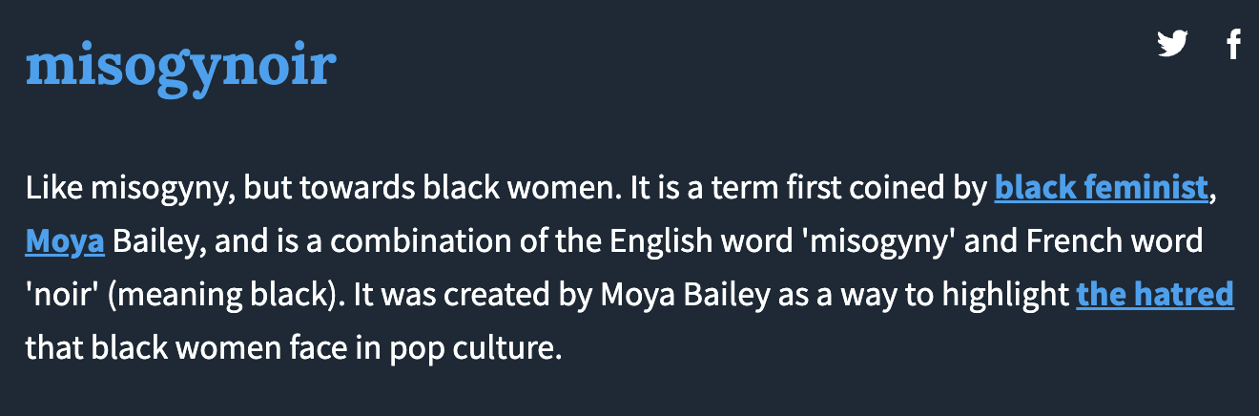The width and height of the screenshot is (1259, 416).
Task: Open the underlined 'Moya' link
Action: pyautogui.click(x=65, y=241)
